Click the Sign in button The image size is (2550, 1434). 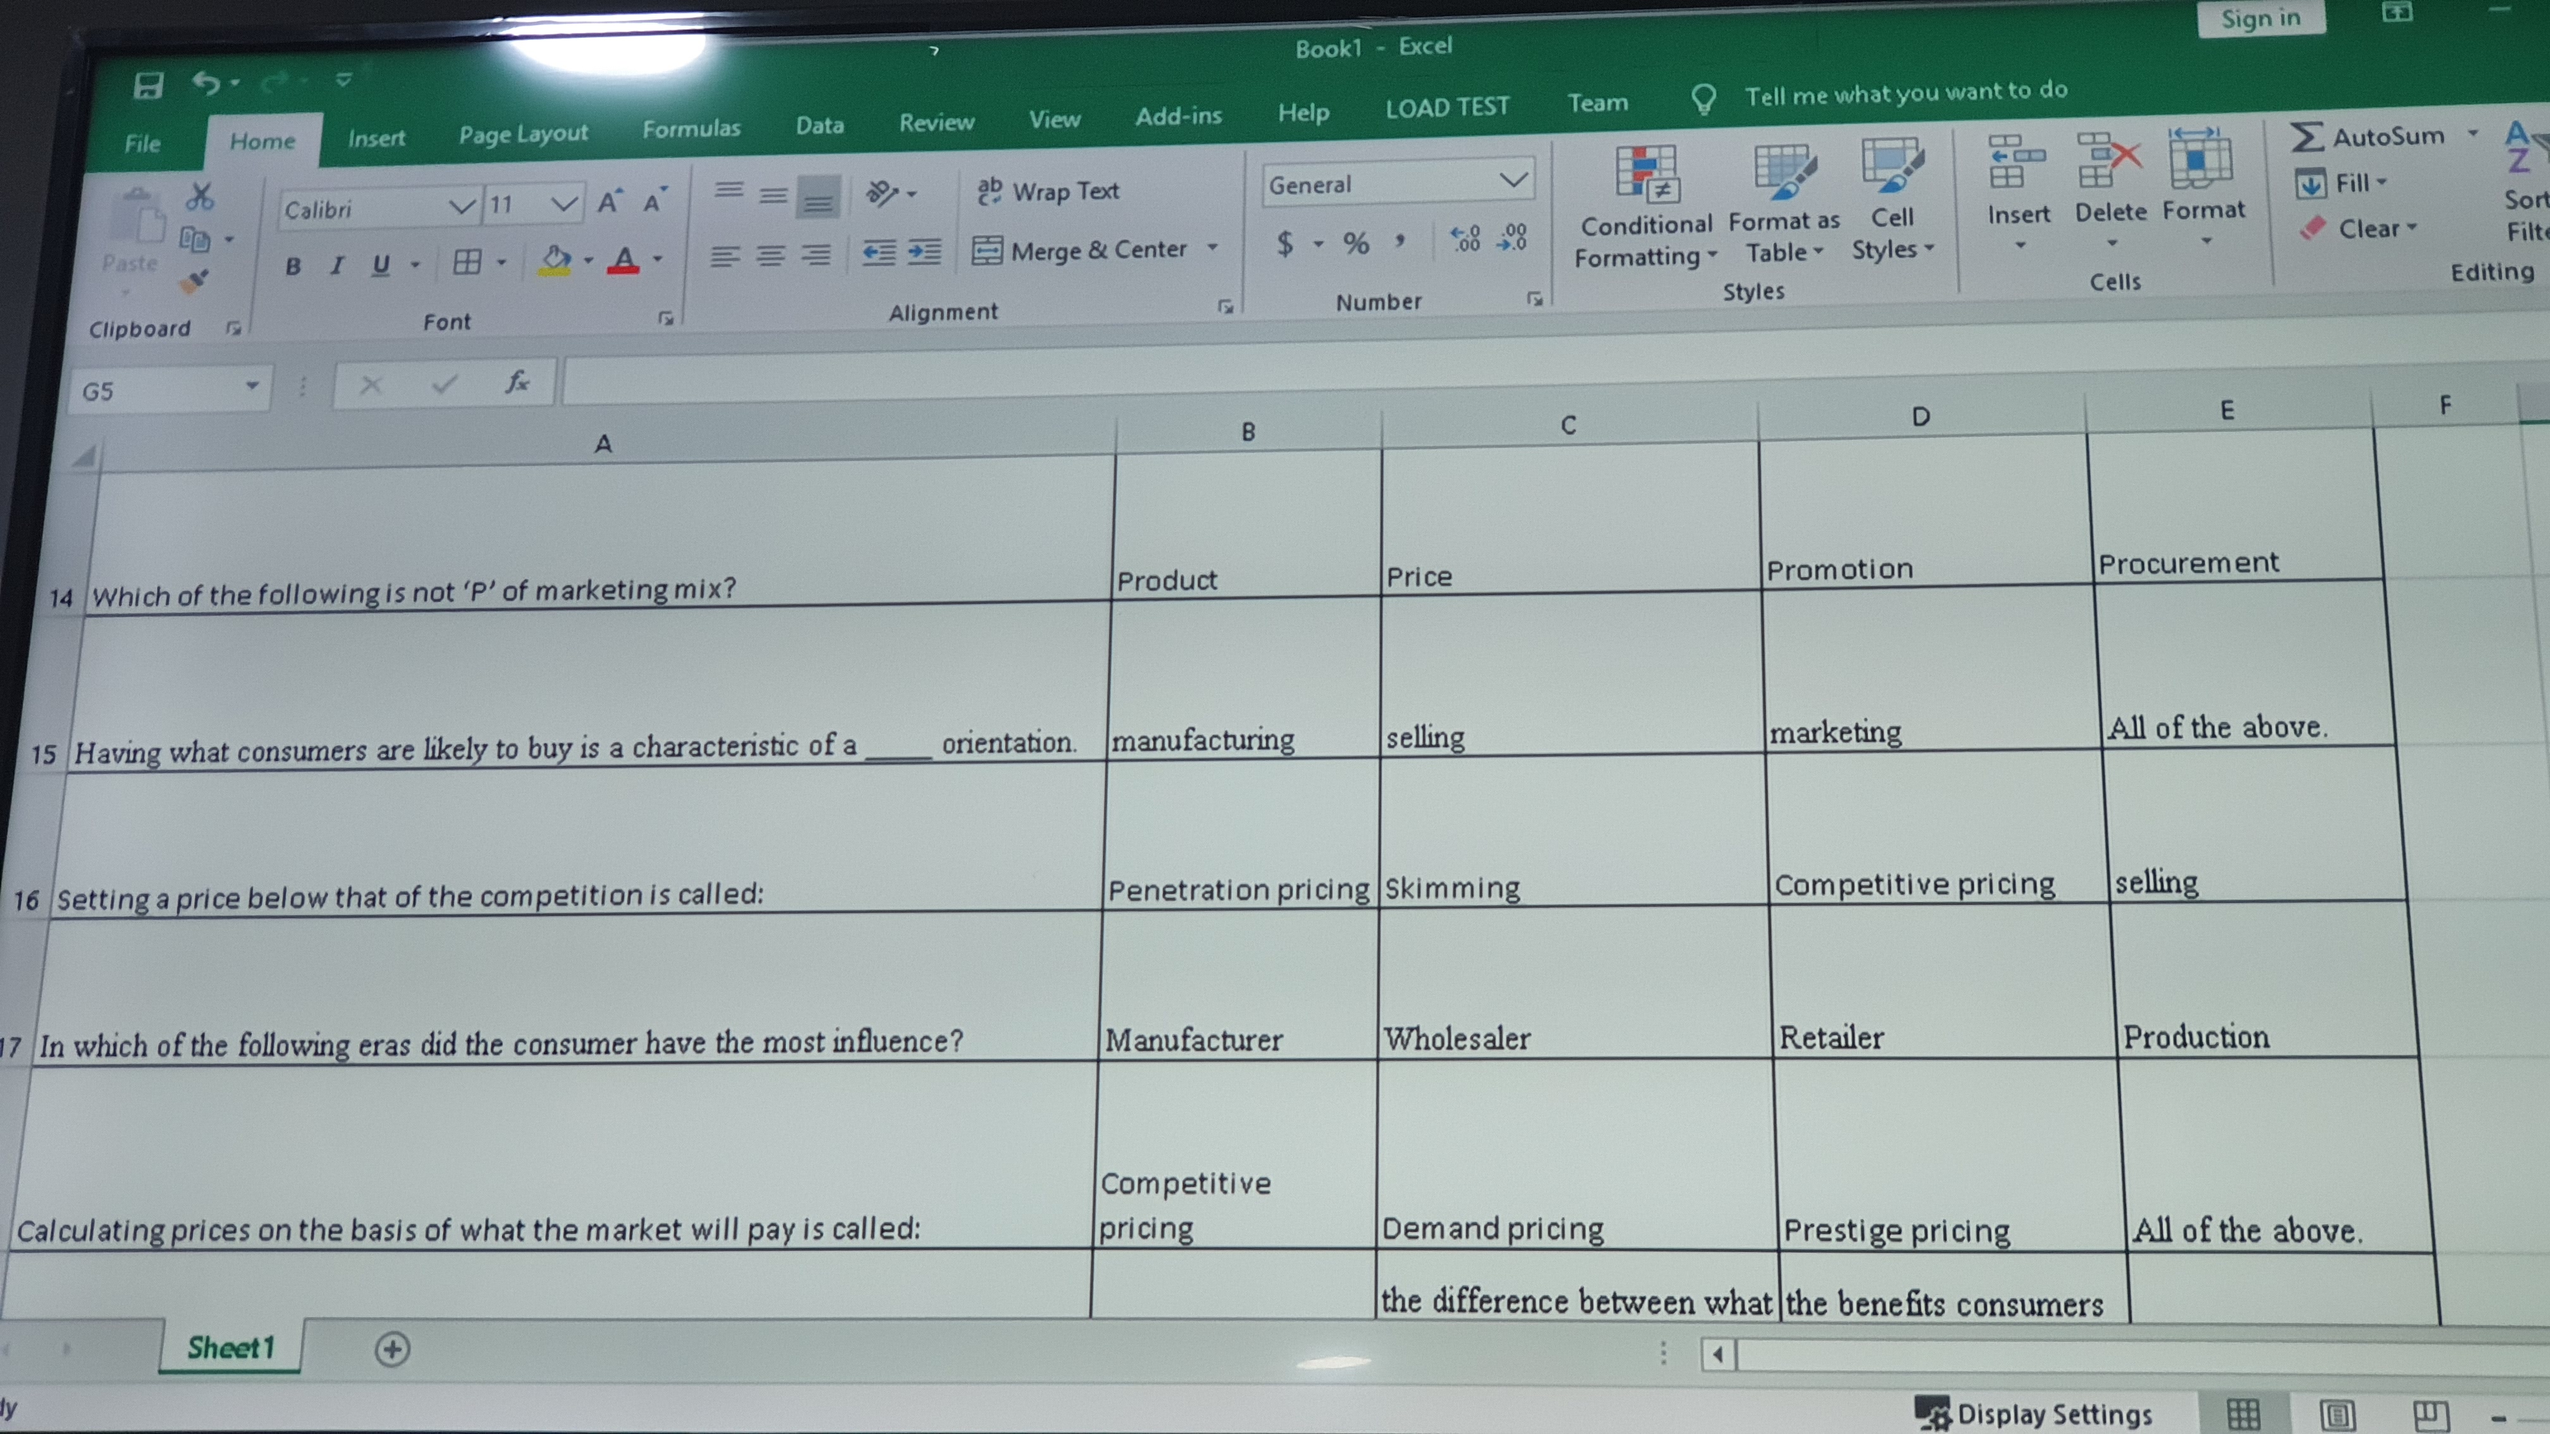coord(2261,18)
